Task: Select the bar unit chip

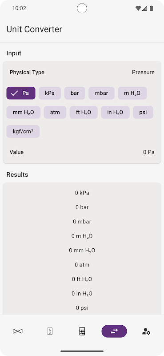Action: (75, 93)
